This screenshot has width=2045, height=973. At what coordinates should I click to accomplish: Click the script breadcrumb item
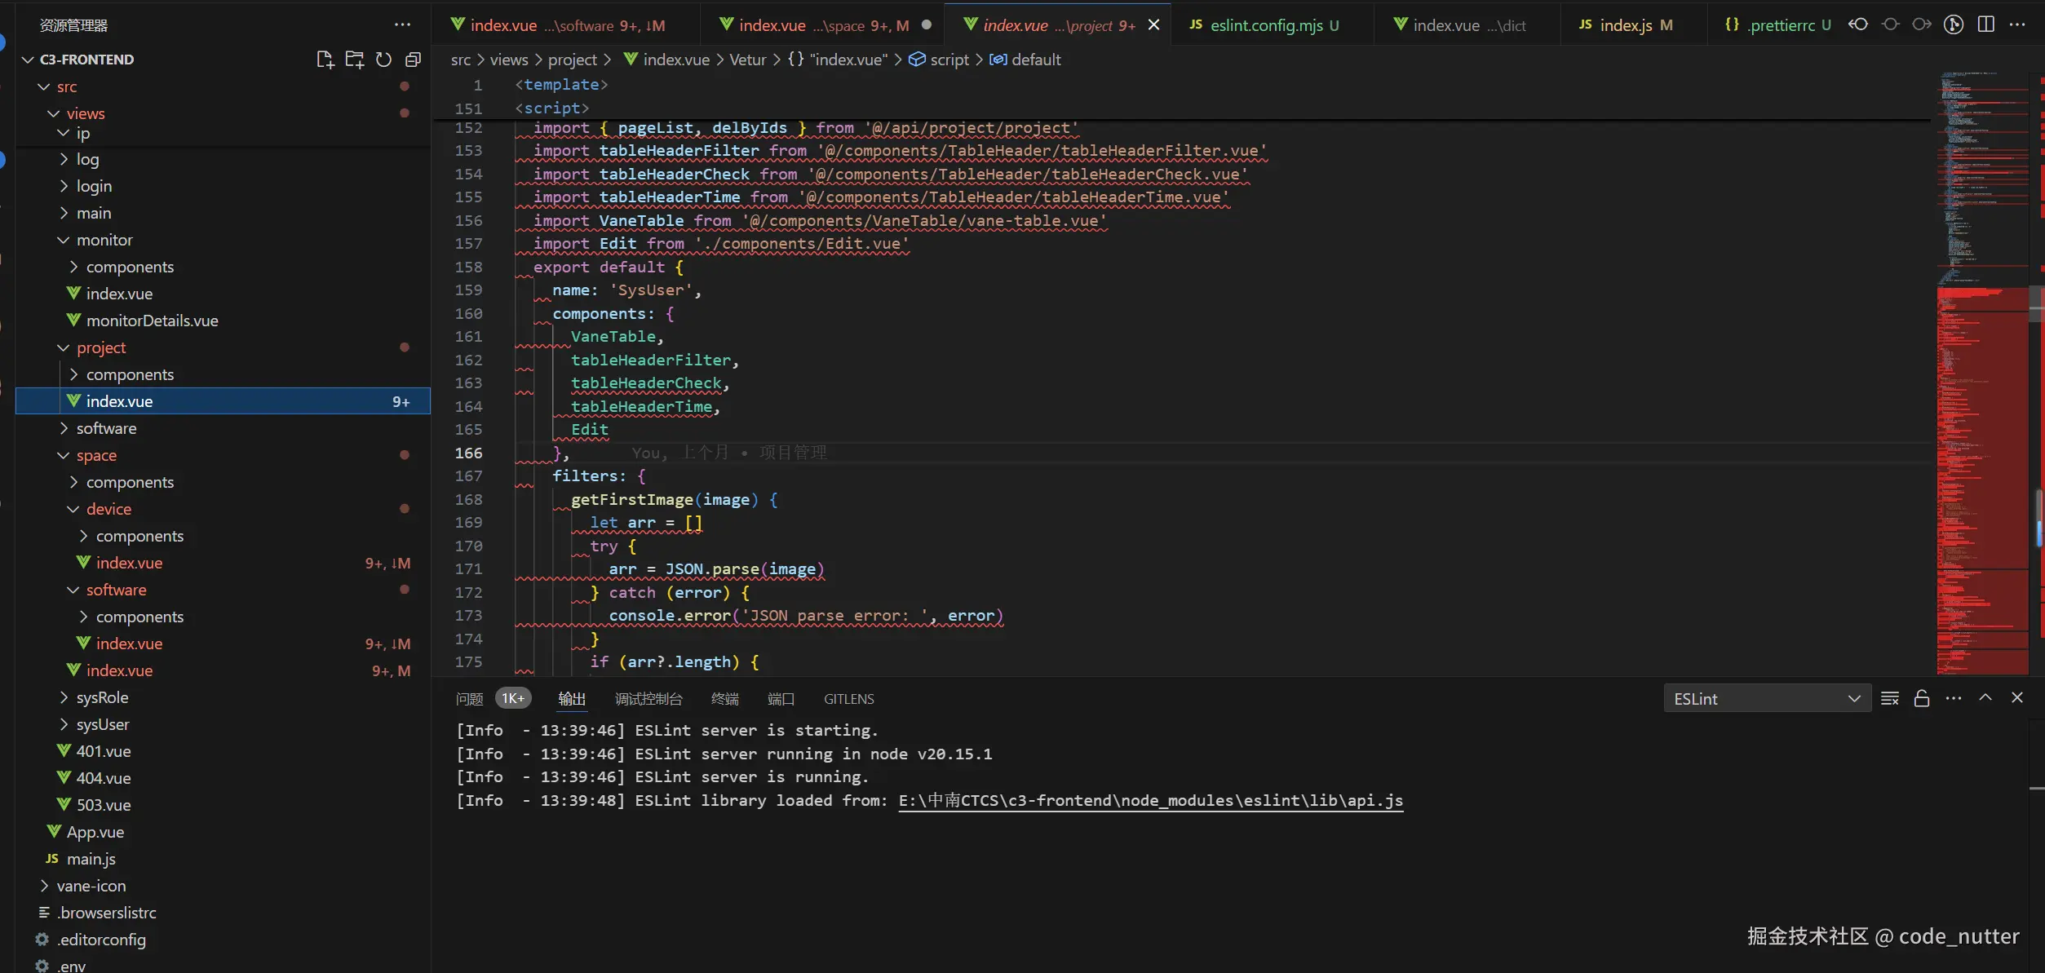949,60
